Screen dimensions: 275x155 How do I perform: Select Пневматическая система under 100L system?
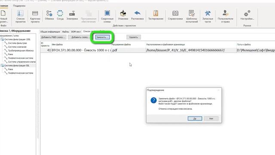[x=21, y=58]
